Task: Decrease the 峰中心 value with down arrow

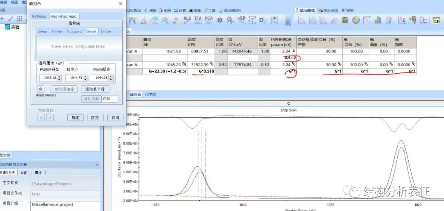Action: point(86,80)
